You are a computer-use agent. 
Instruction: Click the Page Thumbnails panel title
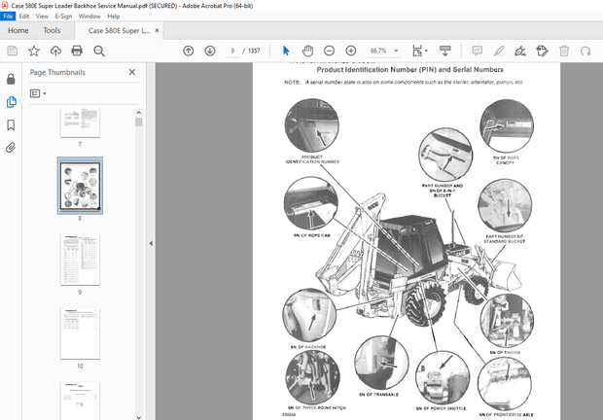[57, 72]
